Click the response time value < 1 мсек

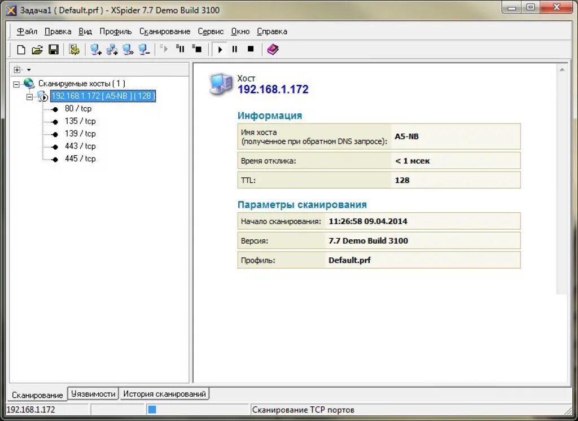tap(412, 161)
